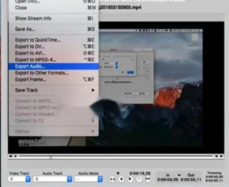Click the playhead on the scrubber bar
229x187 pixels.
pyautogui.click(x=50, y=156)
